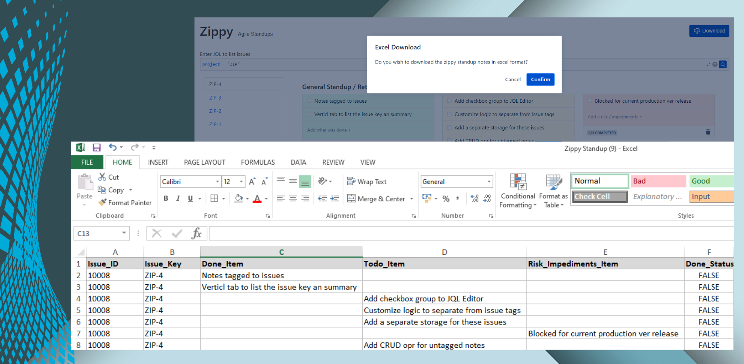Click the Zippy JQL search magnifier icon

point(723,64)
